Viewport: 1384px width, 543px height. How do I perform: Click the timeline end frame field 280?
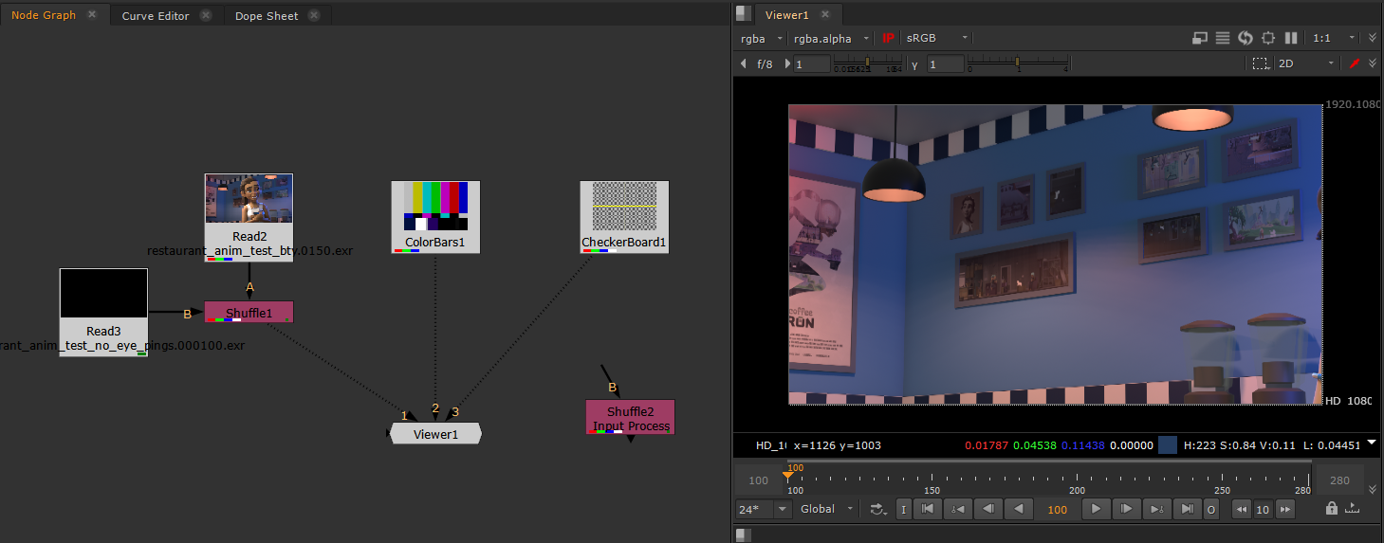click(1339, 480)
